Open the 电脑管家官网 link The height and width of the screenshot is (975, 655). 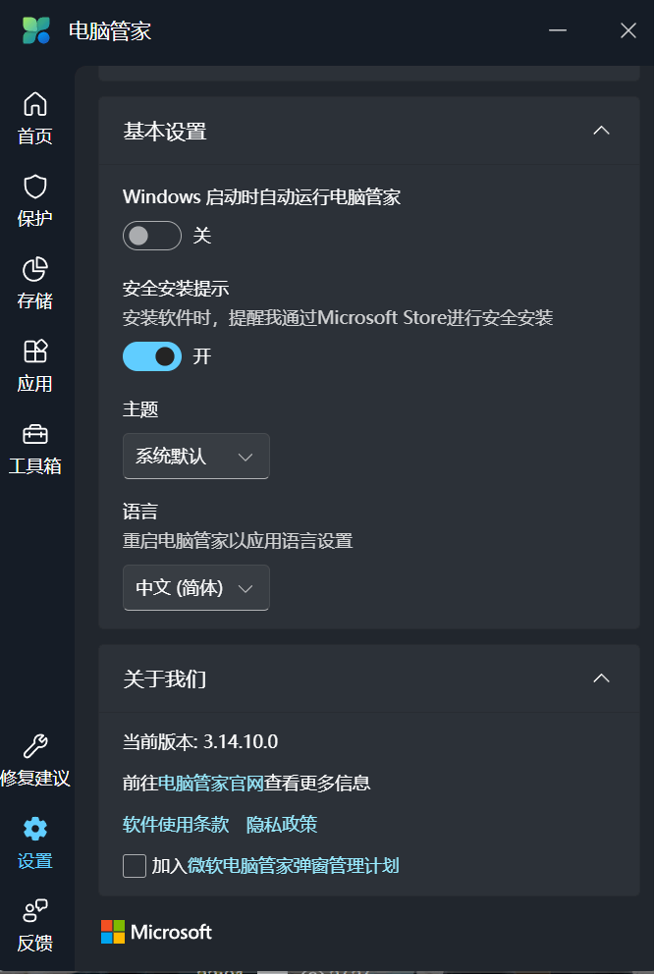pyautogui.click(x=211, y=783)
